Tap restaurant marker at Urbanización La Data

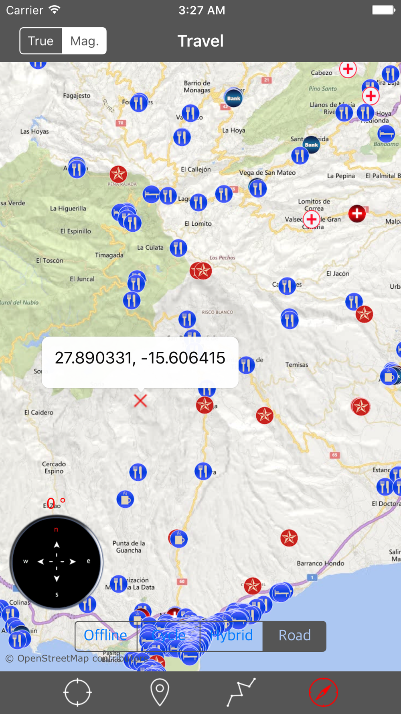point(118,583)
